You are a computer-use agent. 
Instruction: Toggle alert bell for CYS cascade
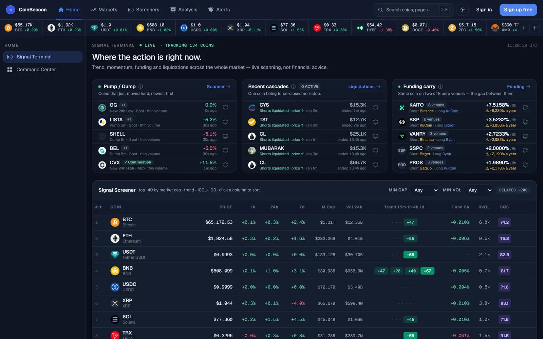[375, 107]
